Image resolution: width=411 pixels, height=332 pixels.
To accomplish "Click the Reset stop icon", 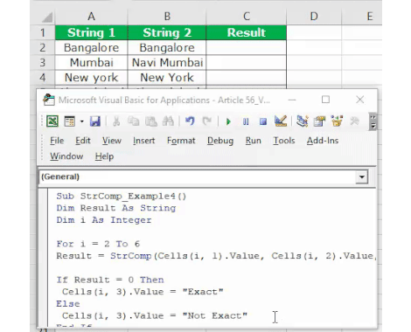I will pos(263,121).
